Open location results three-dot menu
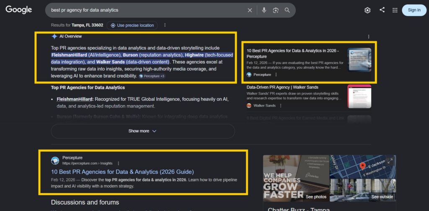The width and height of the screenshot is (429, 211). pos(165,25)
